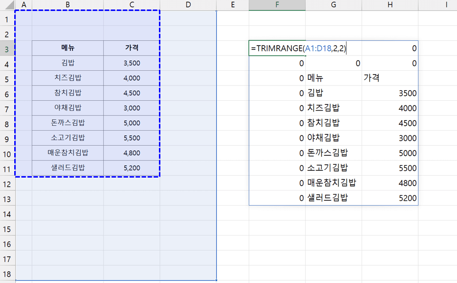Viewport: 457px width, 283px height.
Task: Click the 3,000 price cell
Action: pos(132,108)
